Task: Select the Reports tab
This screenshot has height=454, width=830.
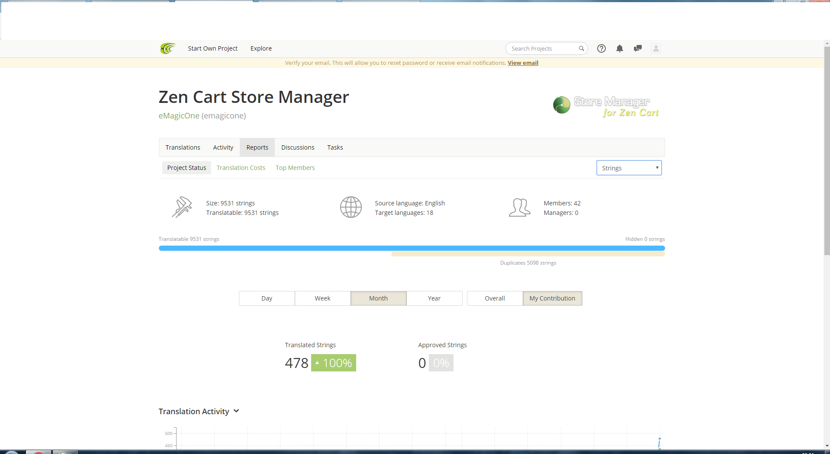Action: (257, 147)
